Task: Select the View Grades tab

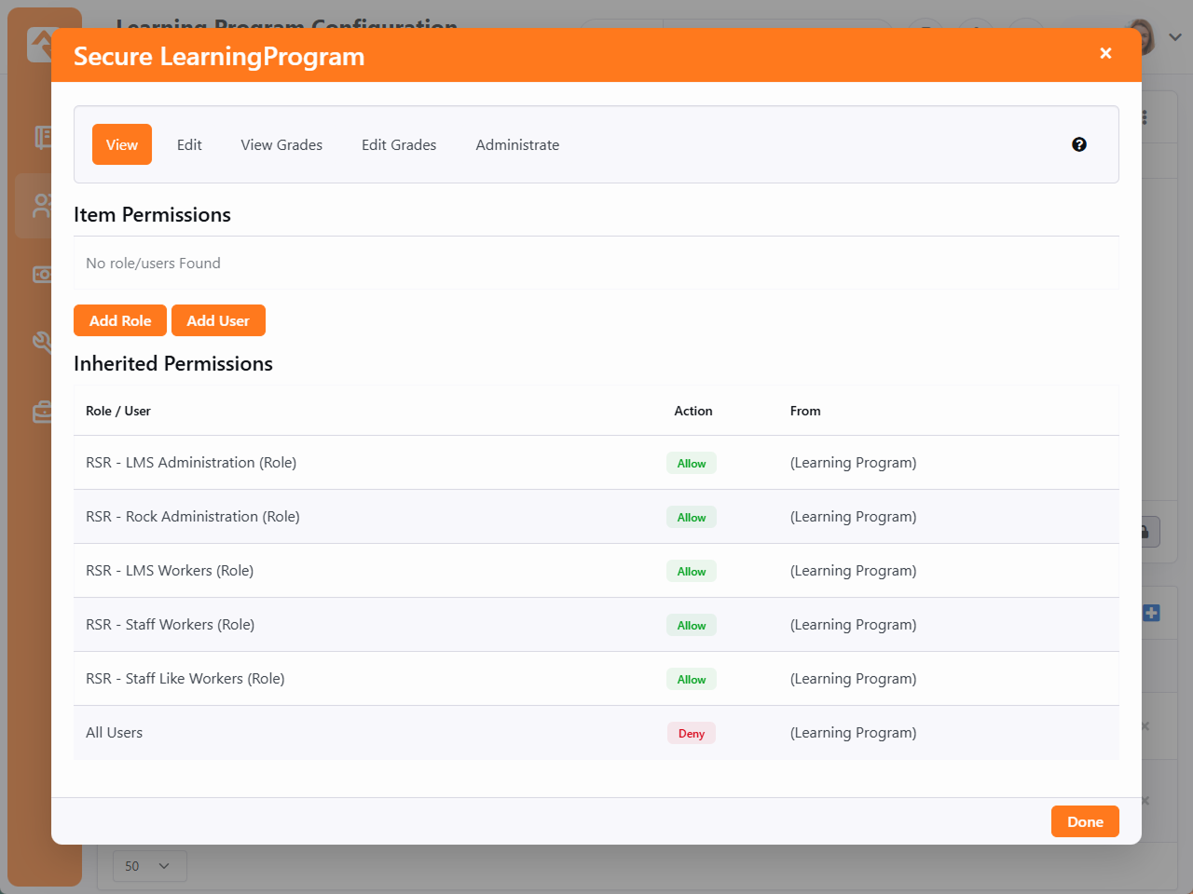Action: click(281, 144)
